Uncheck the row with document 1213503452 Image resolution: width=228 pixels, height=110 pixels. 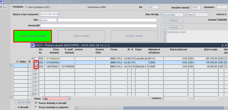pos(36,62)
